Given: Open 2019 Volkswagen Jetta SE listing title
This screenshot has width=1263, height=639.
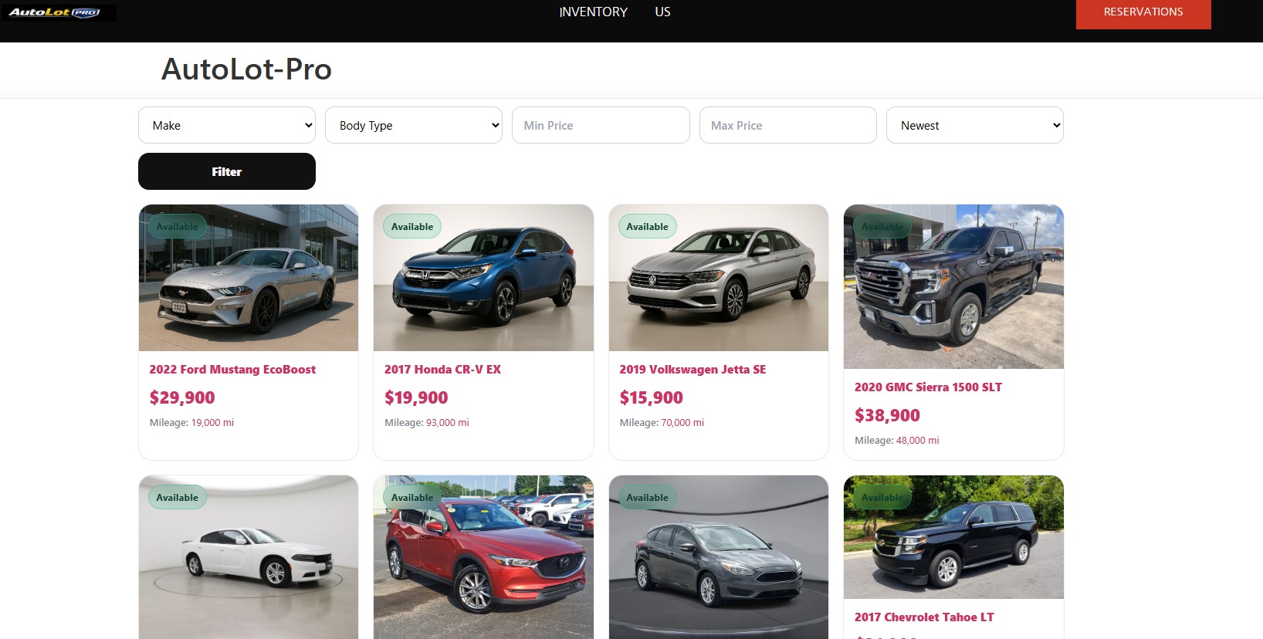Looking at the screenshot, I should pyautogui.click(x=692, y=370).
